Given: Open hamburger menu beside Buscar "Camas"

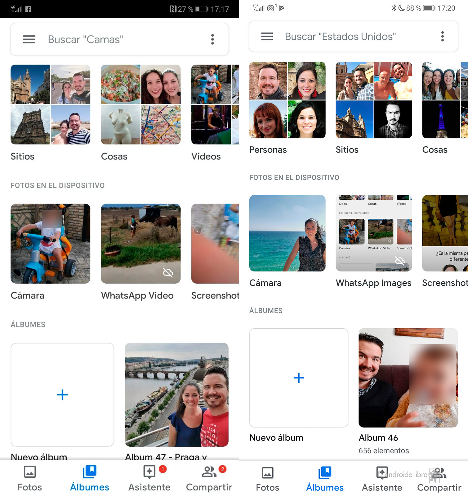Looking at the screenshot, I should [29, 39].
